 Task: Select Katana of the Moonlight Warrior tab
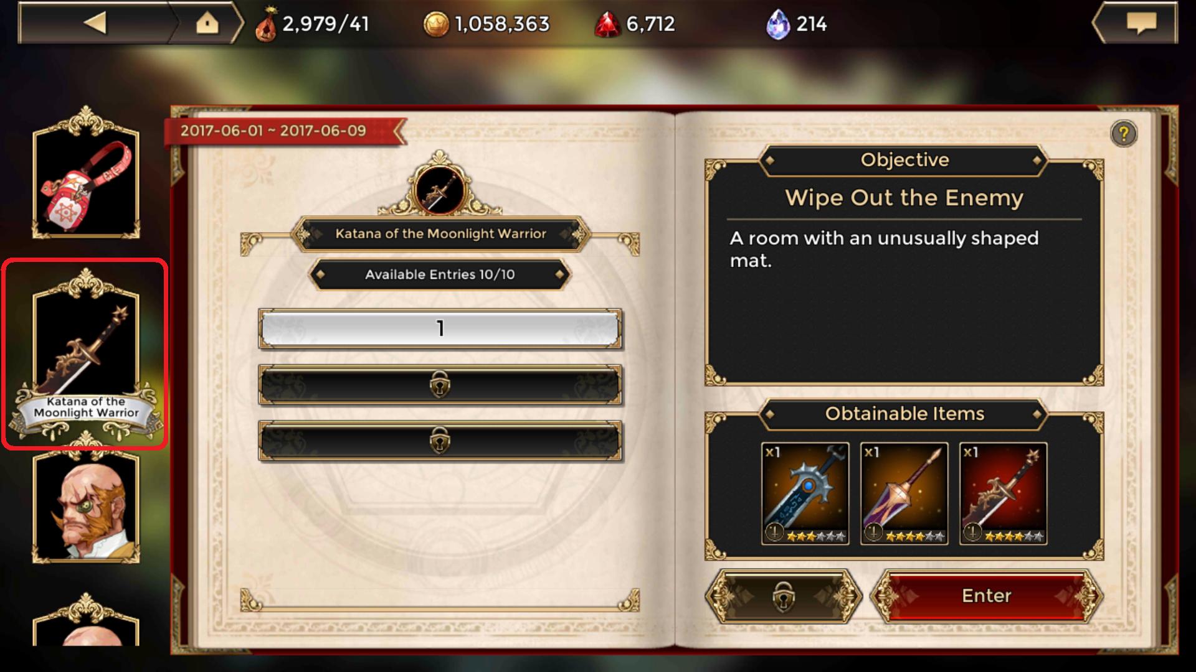click(x=86, y=353)
